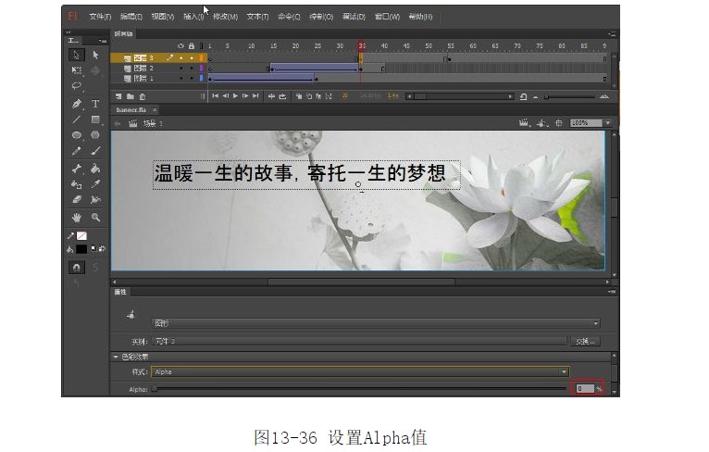Toggle visibility dot for layer 1
Viewport: 709px width, 452px height.
tap(181, 78)
